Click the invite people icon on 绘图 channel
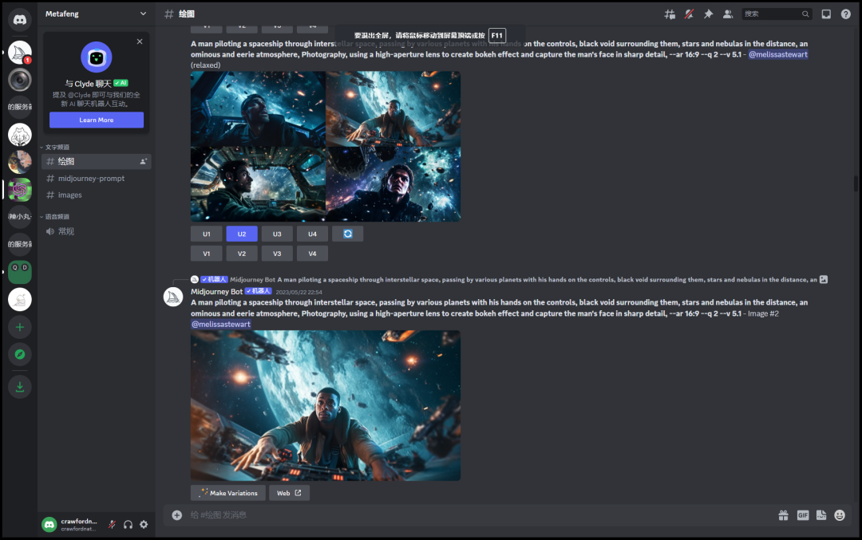Viewport: 862px width, 540px height. pyautogui.click(x=144, y=161)
